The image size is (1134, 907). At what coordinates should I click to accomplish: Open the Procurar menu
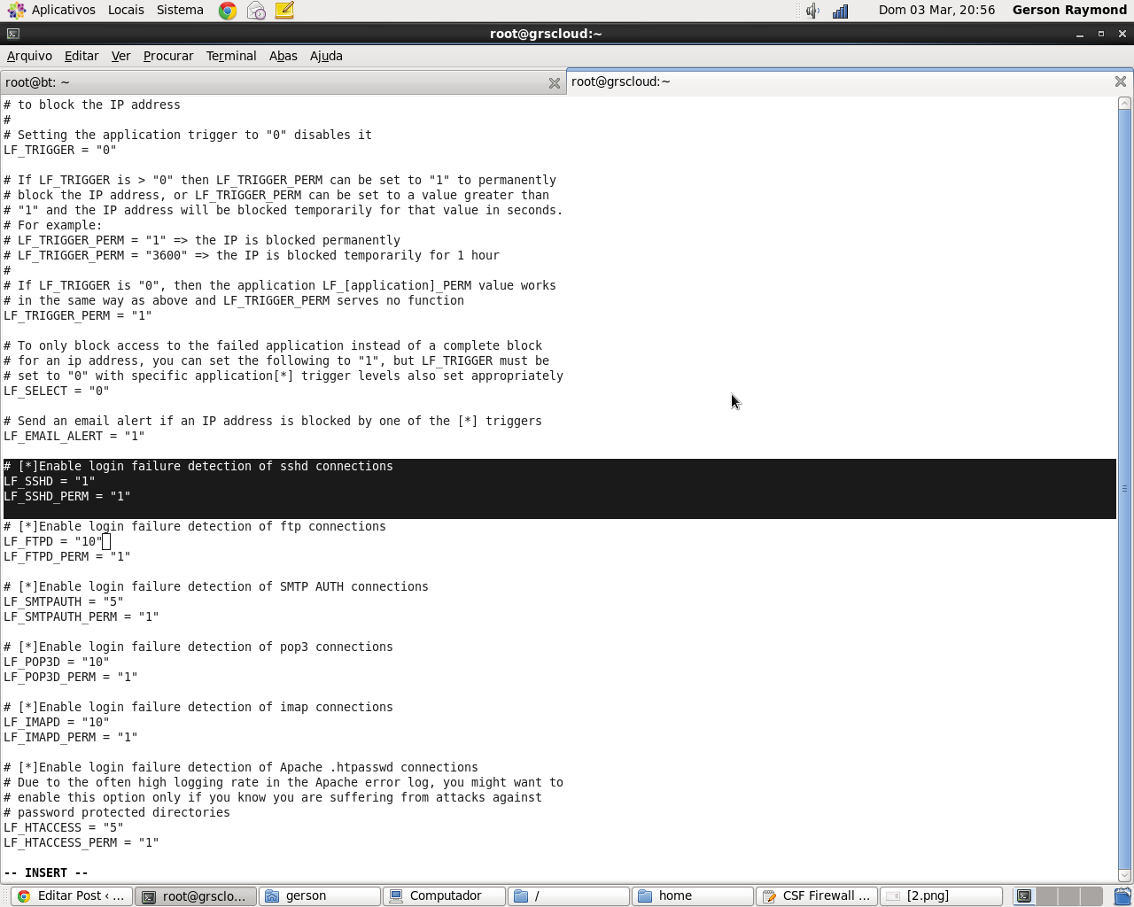[168, 56]
